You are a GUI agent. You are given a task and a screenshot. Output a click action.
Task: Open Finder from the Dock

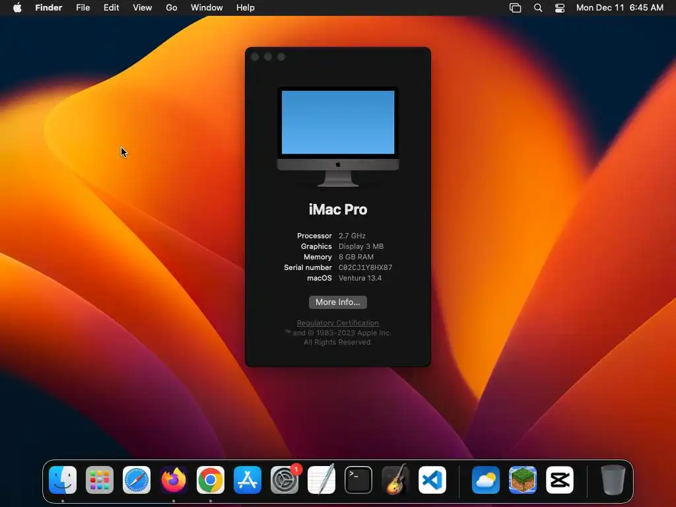coord(63,479)
